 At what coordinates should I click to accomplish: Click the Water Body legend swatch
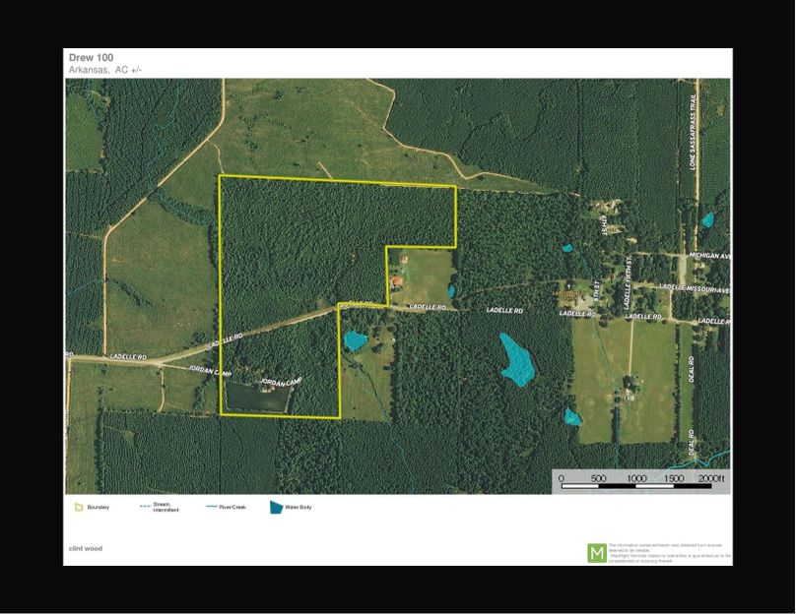pyautogui.click(x=277, y=508)
